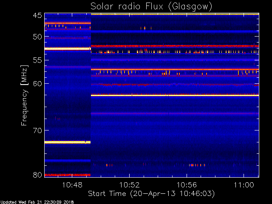Click the 60 frequency tick label
Screen dimensions: 272x204
37,84
